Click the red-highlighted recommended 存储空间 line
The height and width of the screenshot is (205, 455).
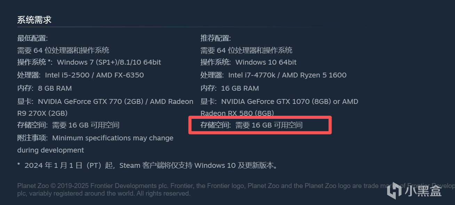252,125
